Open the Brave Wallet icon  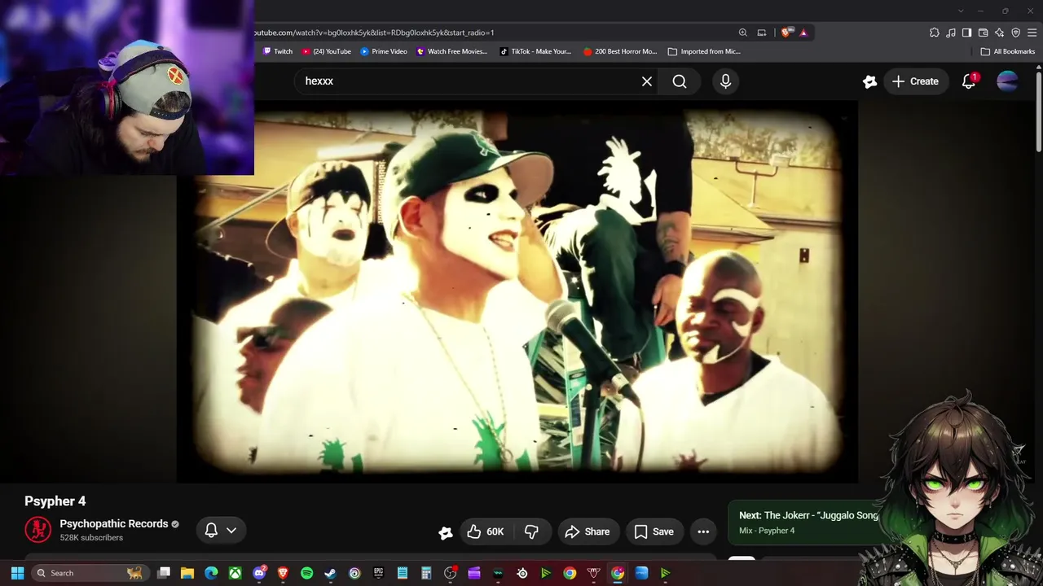[984, 33]
